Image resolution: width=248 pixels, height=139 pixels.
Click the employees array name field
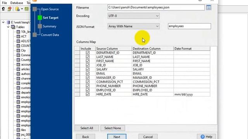pos(189,26)
